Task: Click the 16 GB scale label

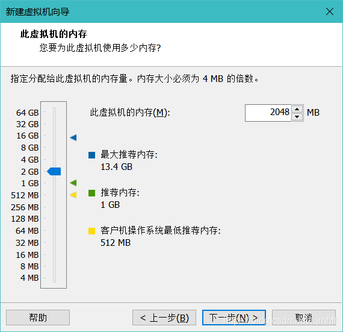Action: 27,136
